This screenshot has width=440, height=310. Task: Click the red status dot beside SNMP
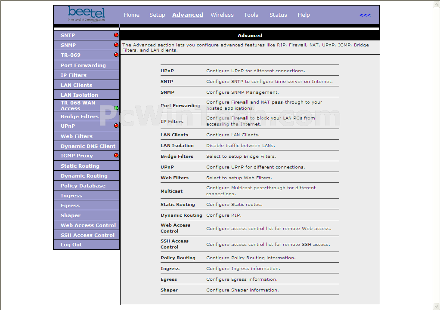[x=116, y=45]
